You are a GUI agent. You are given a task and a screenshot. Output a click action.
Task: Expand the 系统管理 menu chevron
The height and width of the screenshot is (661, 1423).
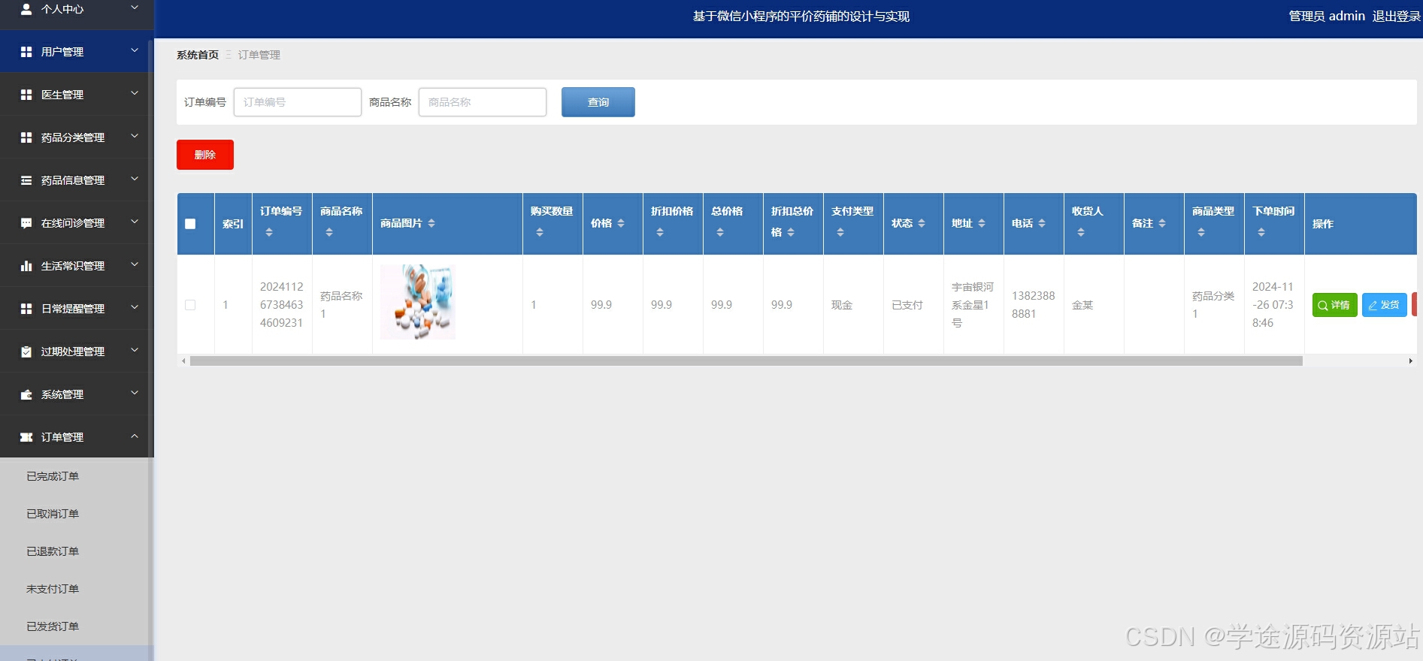[135, 393]
